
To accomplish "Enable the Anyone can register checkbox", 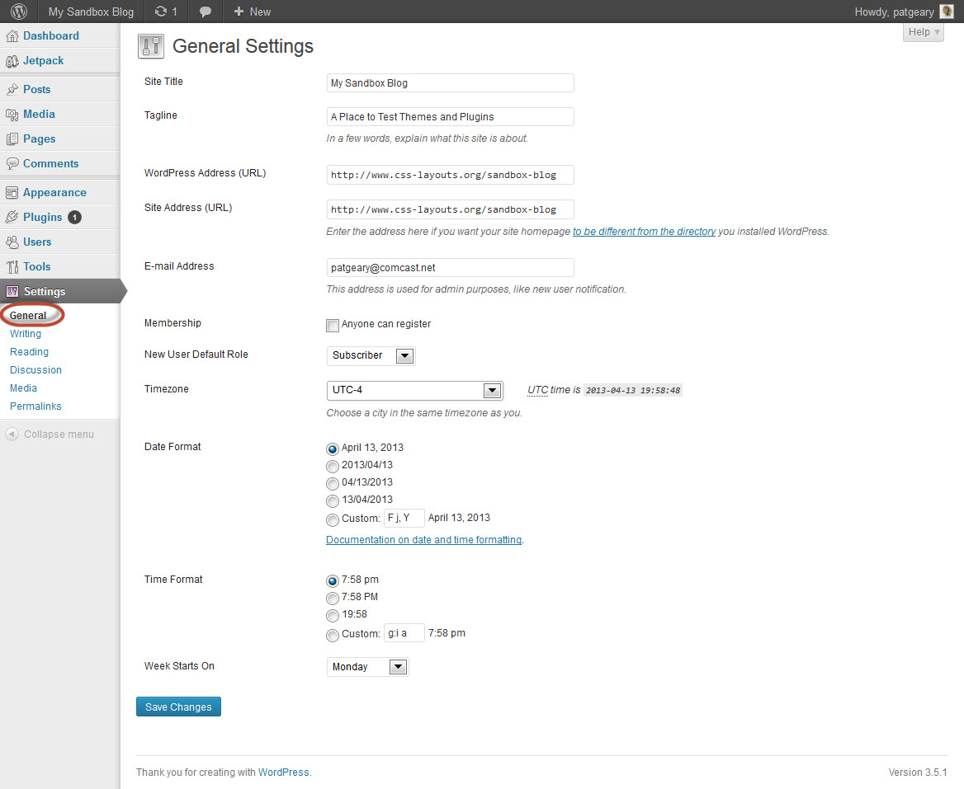I will pyautogui.click(x=333, y=326).
